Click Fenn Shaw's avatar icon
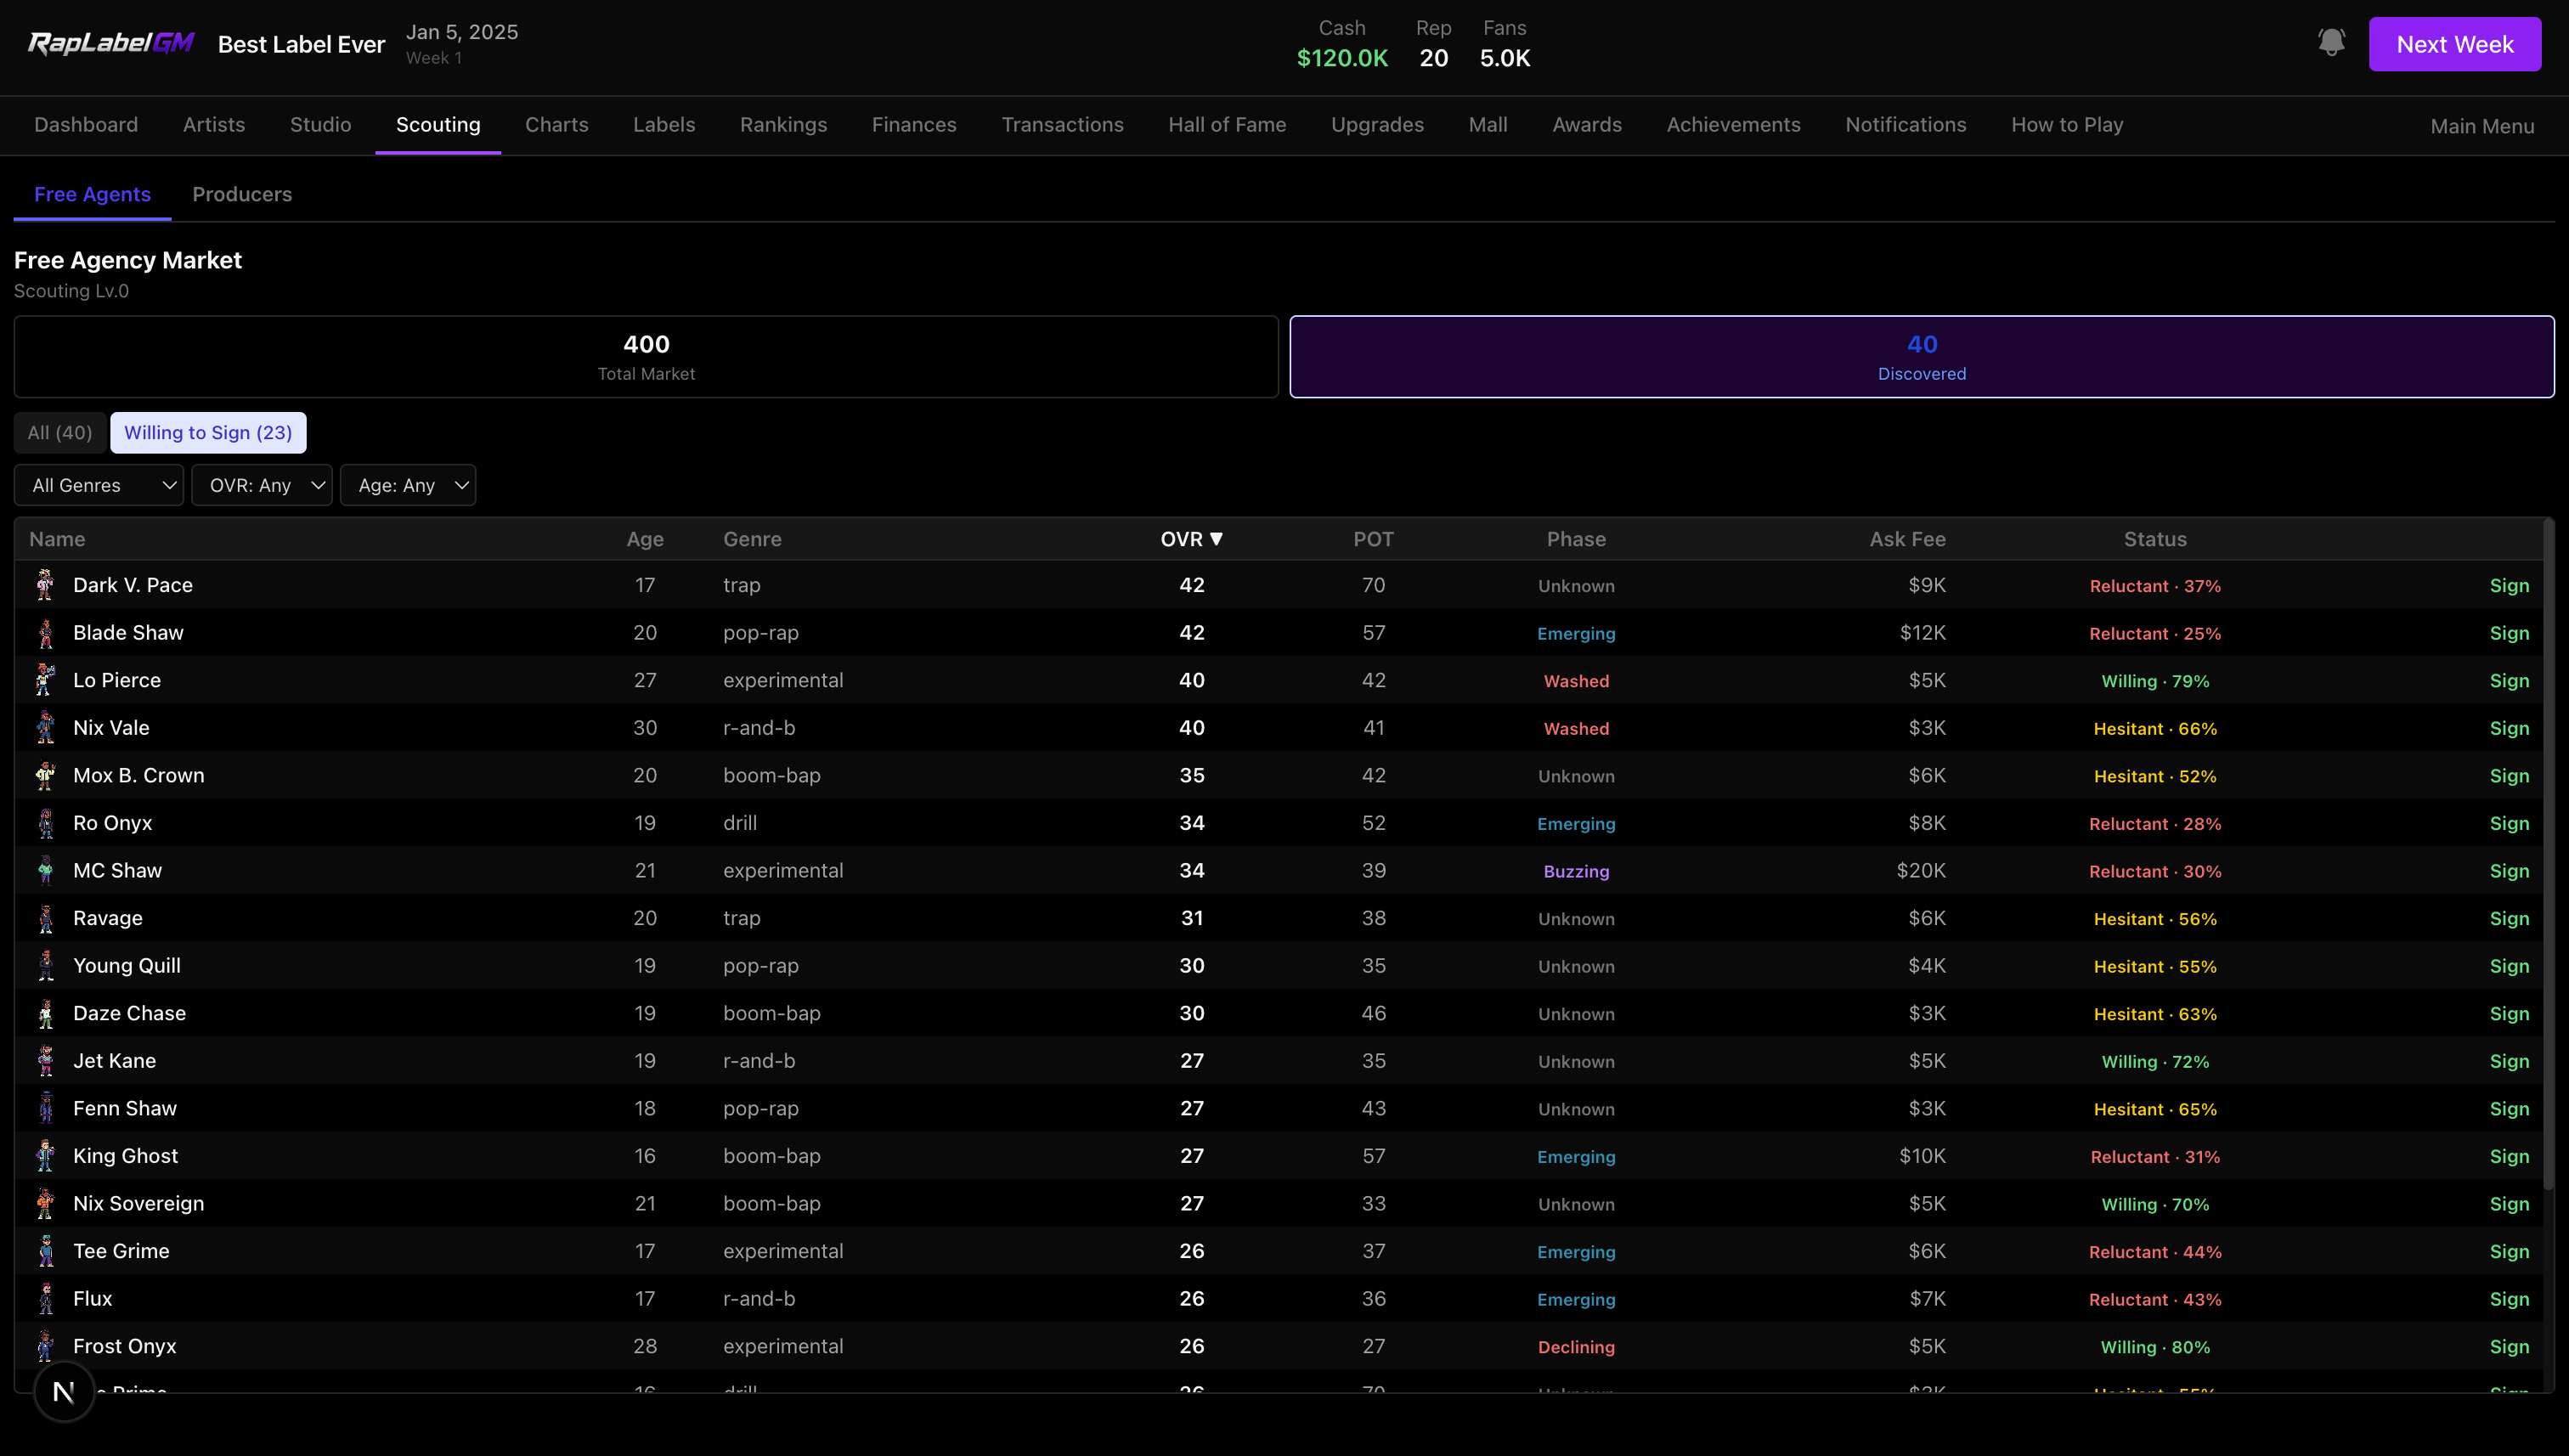The width and height of the screenshot is (2569, 1456). [x=45, y=1108]
